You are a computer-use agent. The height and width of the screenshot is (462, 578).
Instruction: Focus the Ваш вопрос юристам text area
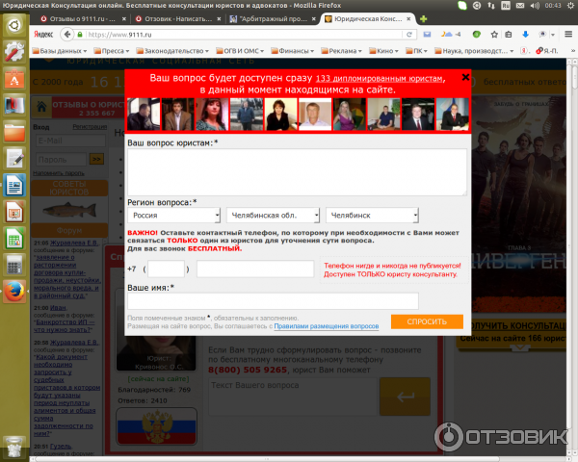click(x=297, y=172)
